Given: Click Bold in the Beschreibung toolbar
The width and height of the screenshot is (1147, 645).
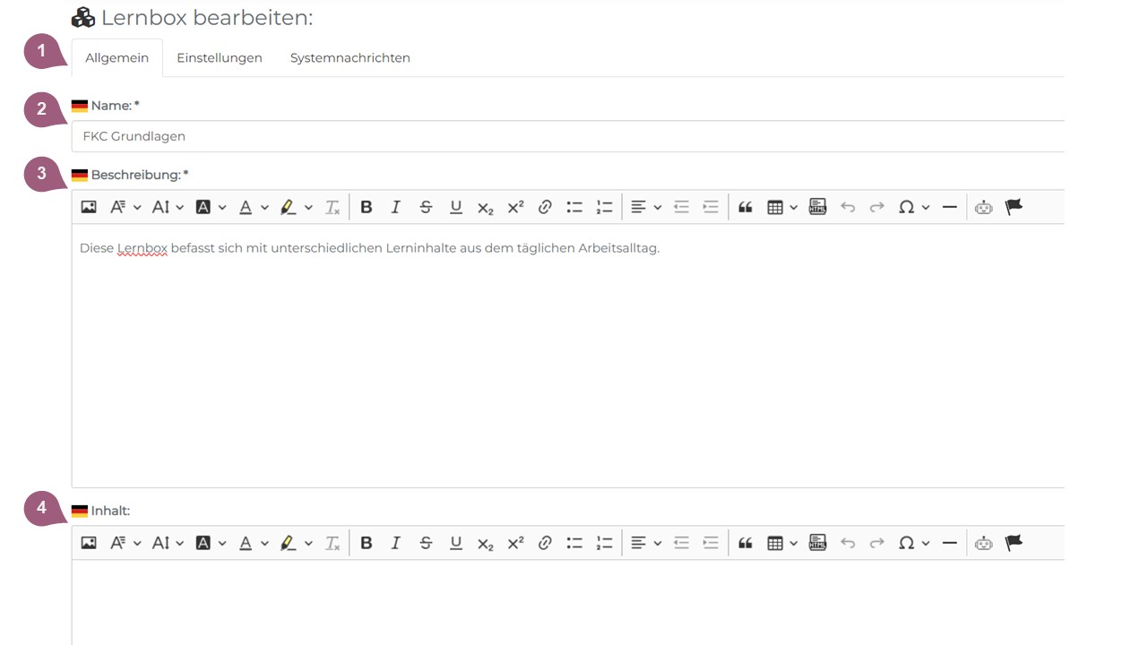Looking at the screenshot, I should [x=366, y=207].
